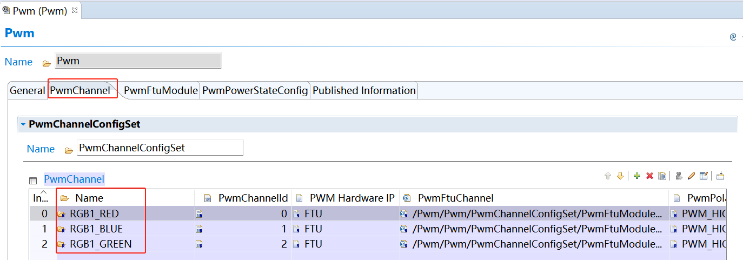Sort table by the Index column header
Viewport: 743px width, 260px height.
point(41,198)
